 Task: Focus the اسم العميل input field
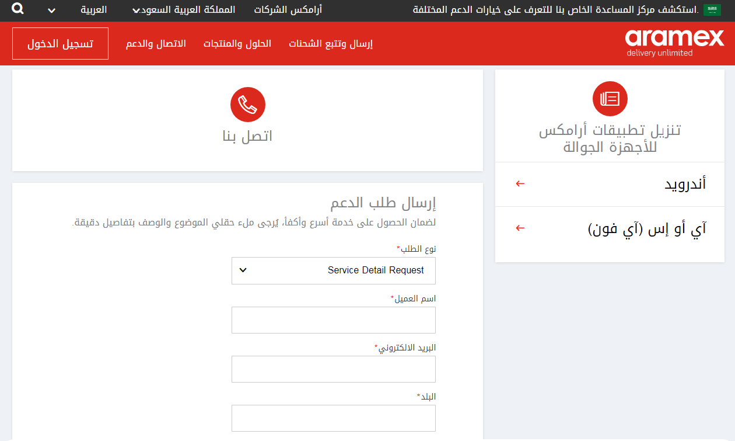(334, 320)
